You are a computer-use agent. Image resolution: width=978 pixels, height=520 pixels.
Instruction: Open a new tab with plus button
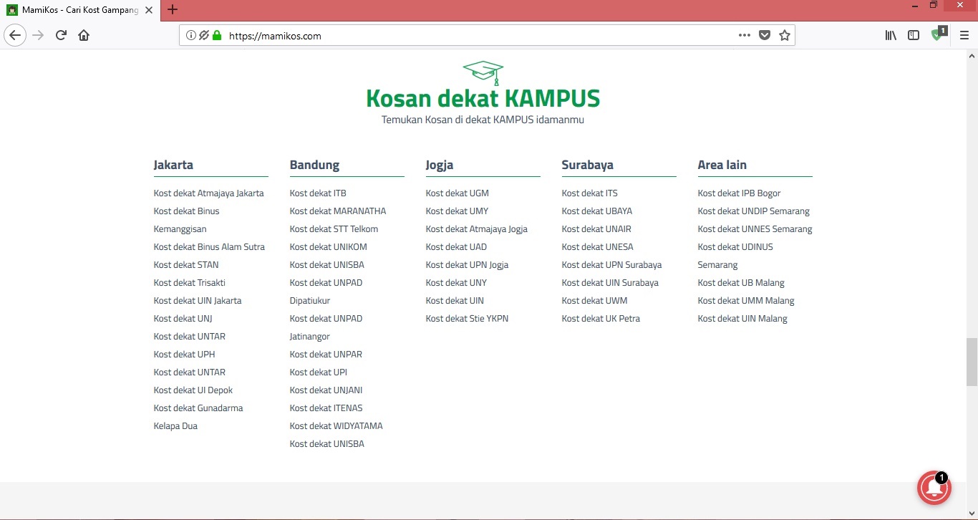tap(172, 10)
